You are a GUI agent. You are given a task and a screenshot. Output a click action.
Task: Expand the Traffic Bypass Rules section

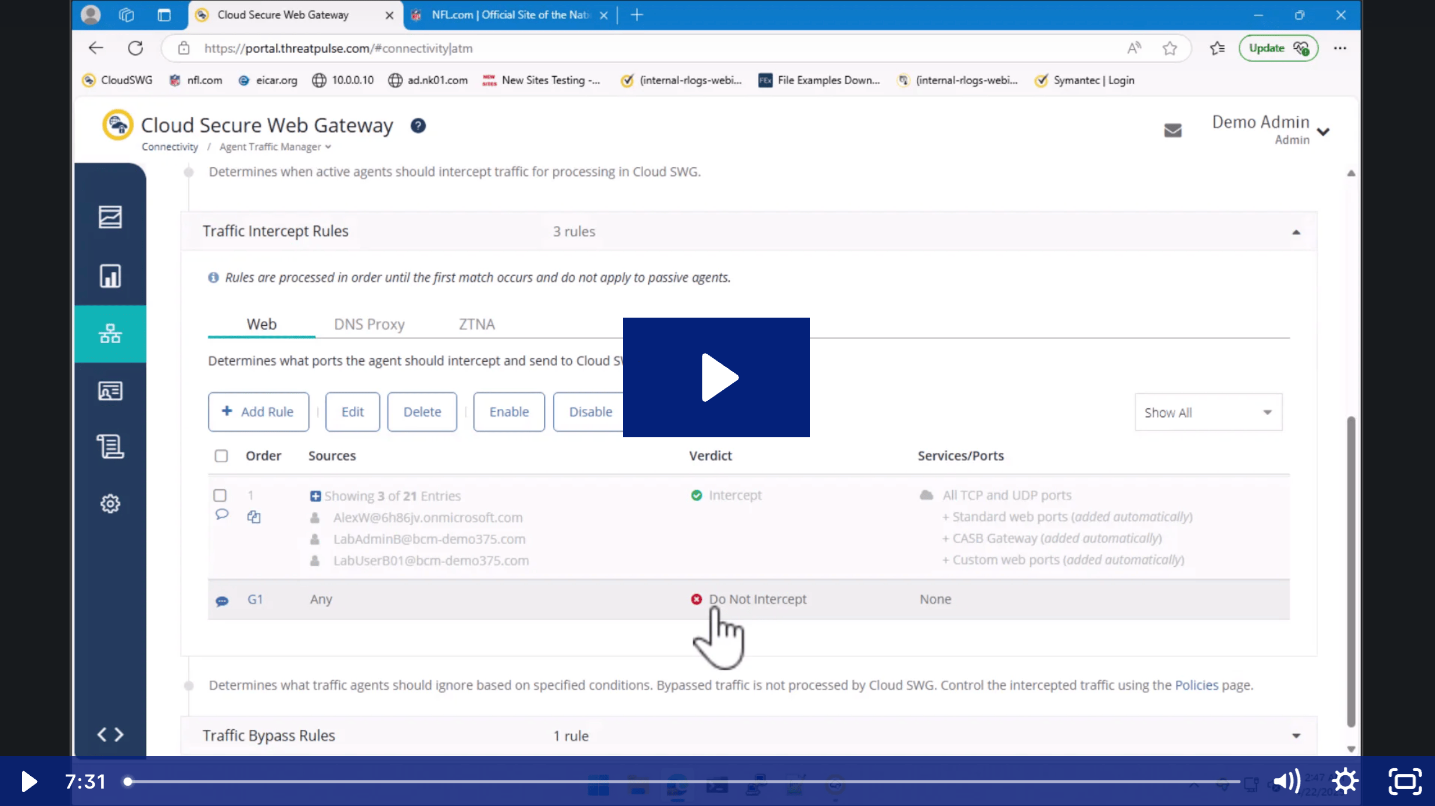(1296, 736)
